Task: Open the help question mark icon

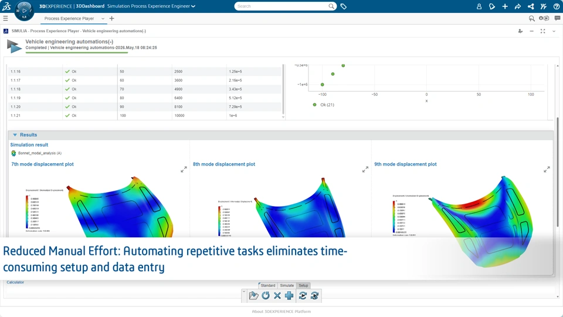Action: click(x=556, y=6)
